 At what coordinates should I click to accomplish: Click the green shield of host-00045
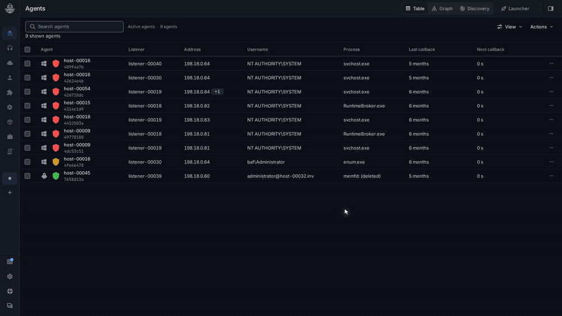coord(56,176)
